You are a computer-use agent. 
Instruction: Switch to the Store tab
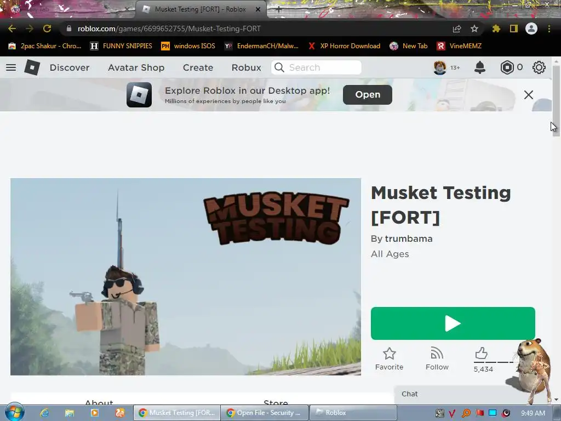[x=276, y=402]
